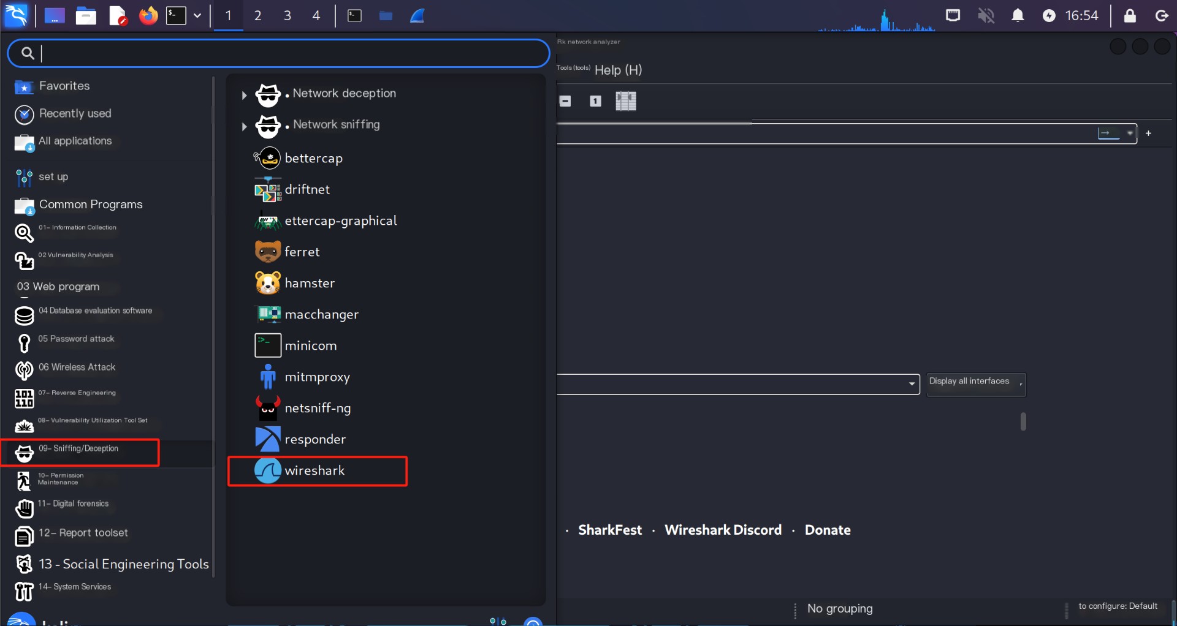Open the power manager battery icon
1177x626 pixels.
coord(1049,16)
